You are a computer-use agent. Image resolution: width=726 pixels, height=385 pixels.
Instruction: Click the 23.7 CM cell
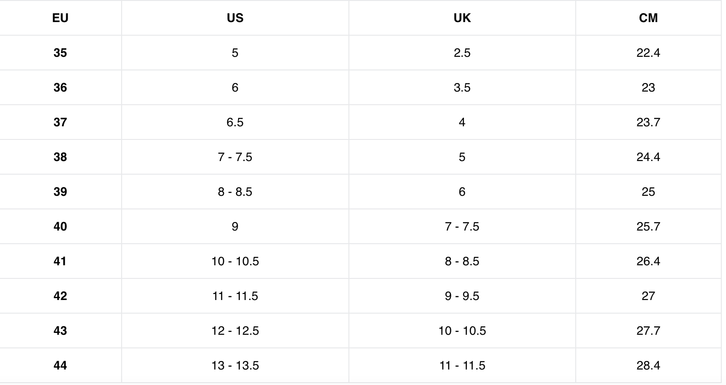[648, 122]
